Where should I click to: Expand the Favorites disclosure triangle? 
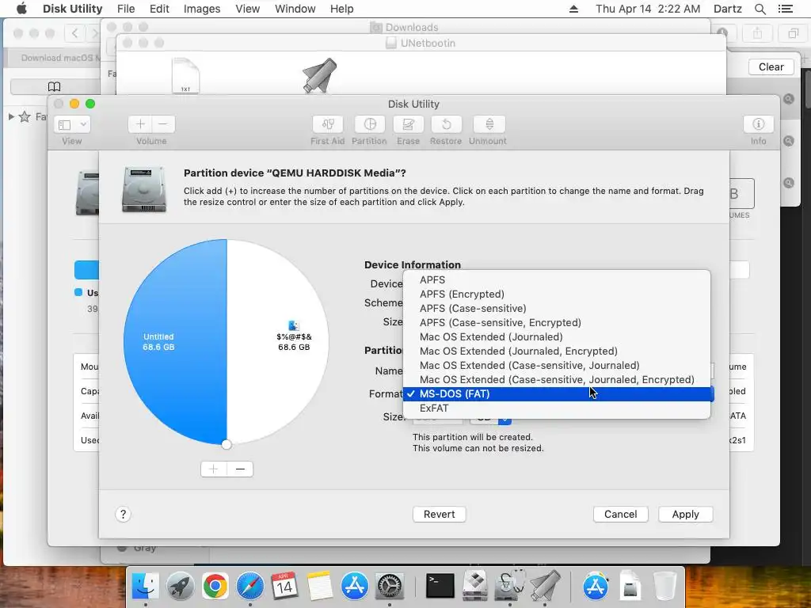click(11, 117)
